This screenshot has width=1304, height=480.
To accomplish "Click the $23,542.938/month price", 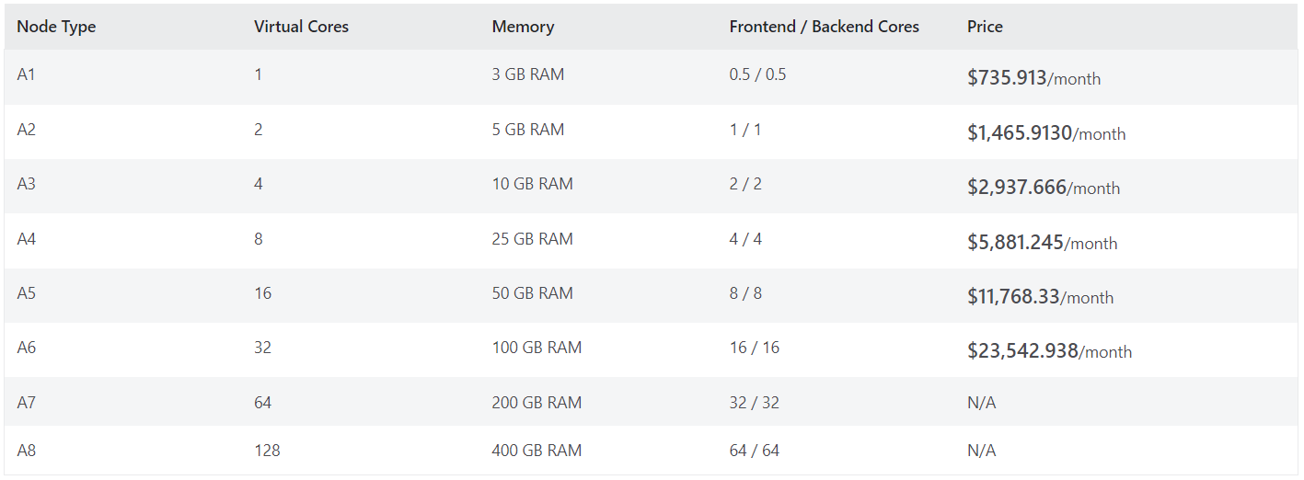I will [x=1049, y=351].
